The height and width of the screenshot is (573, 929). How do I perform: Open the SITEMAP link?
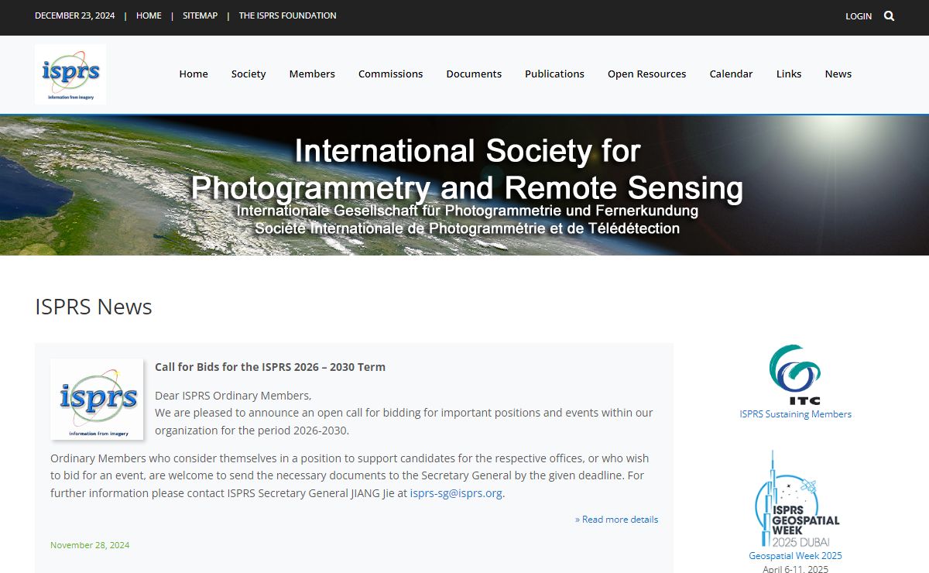200,15
